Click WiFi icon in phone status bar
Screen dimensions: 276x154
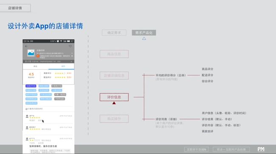click(x=61, y=41)
